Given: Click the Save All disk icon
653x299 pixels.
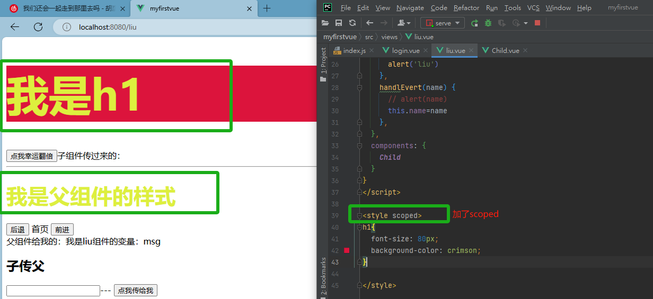Looking at the screenshot, I should 339,23.
